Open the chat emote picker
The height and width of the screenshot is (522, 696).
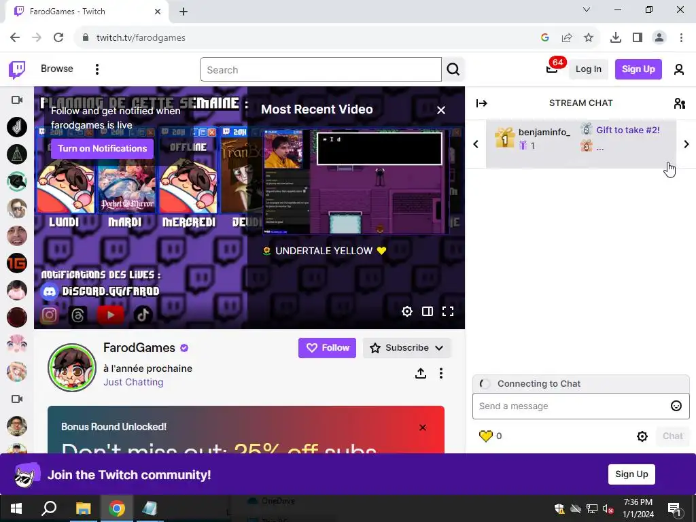click(x=676, y=406)
